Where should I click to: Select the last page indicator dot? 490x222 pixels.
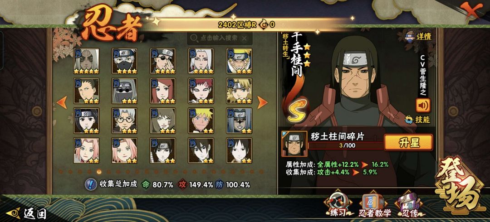(262, 172)
